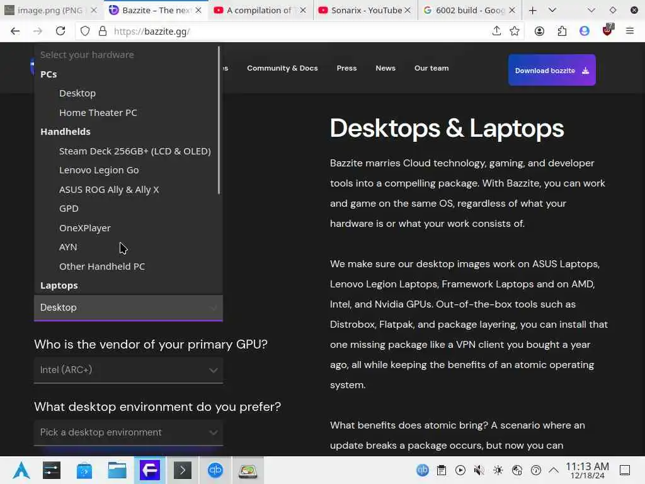The image size is (645, 484).
Task: Open the Firefox hamburger menu
Action: pyautogui.click(x=630, y=32)
